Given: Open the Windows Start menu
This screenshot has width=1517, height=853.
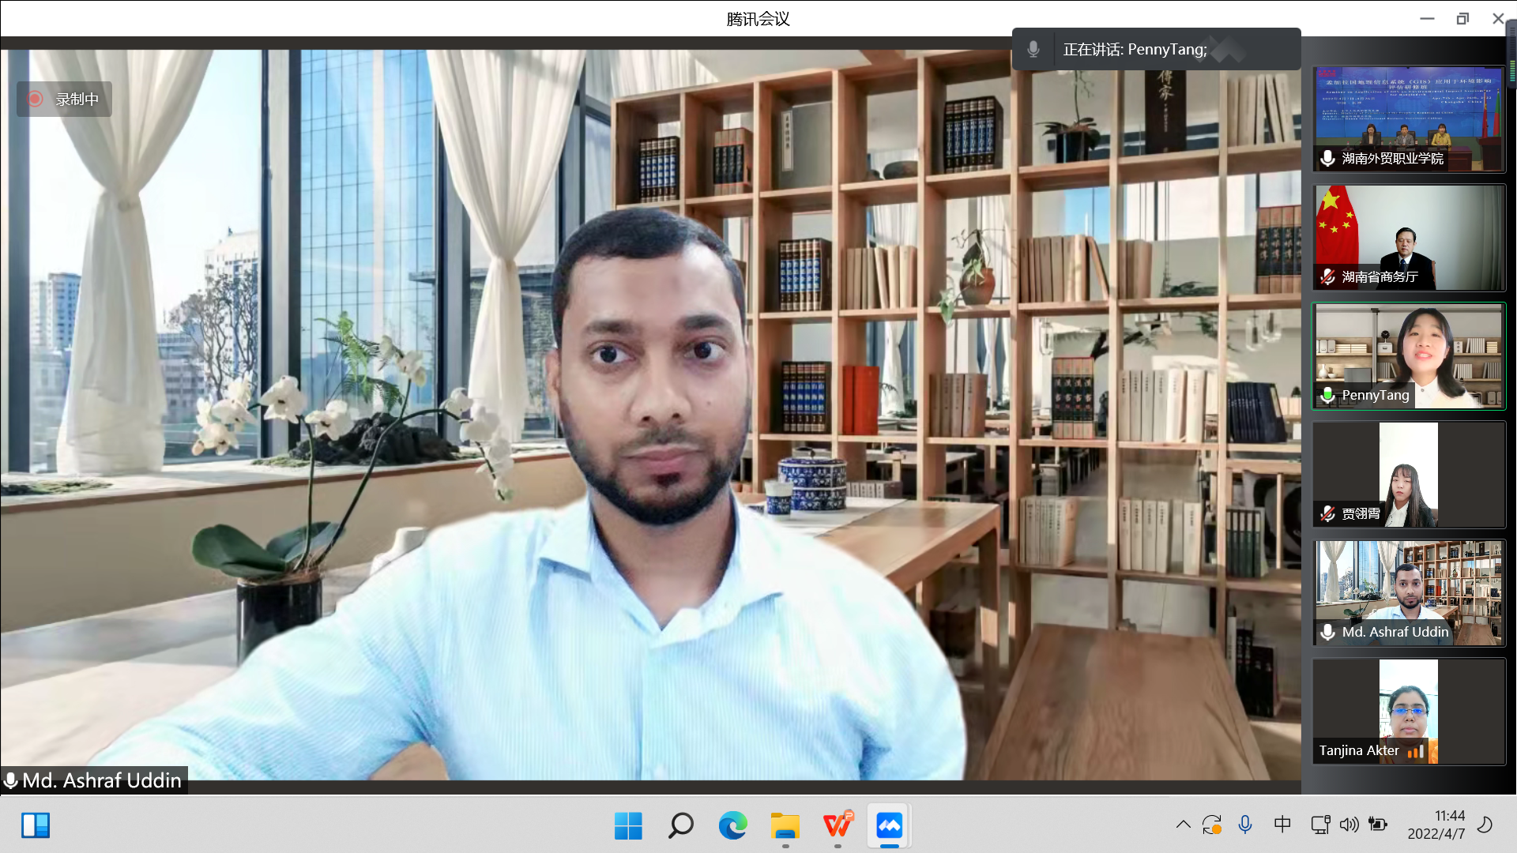Looking at the screenshot, I should pos(628,826).
